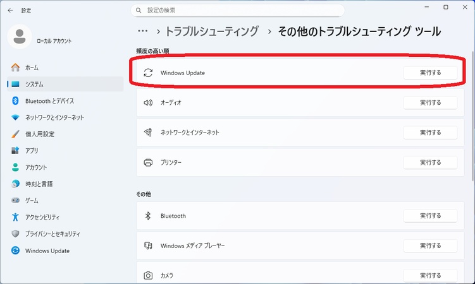
Task: Click the Bluetooth troubleshooter row icon
Action: pos(148,215)
